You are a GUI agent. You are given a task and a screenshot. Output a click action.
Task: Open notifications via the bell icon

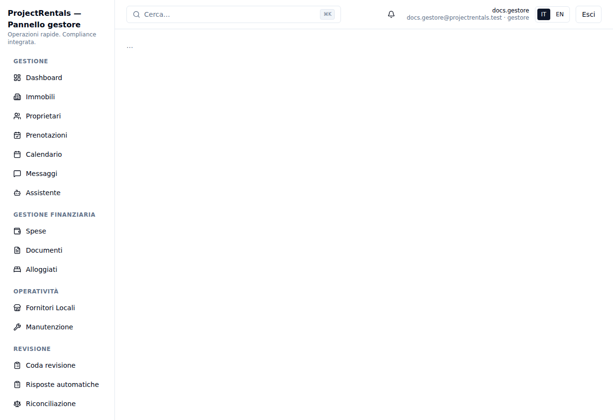[391, 14]
